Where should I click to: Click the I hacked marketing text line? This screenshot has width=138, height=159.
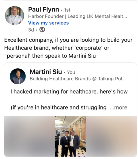pos(69,91)
